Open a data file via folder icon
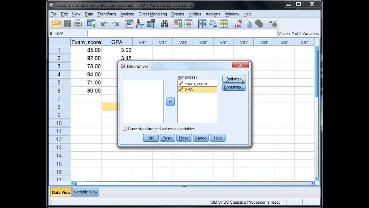This screenshot has height=208, width=369. point(56,24)
